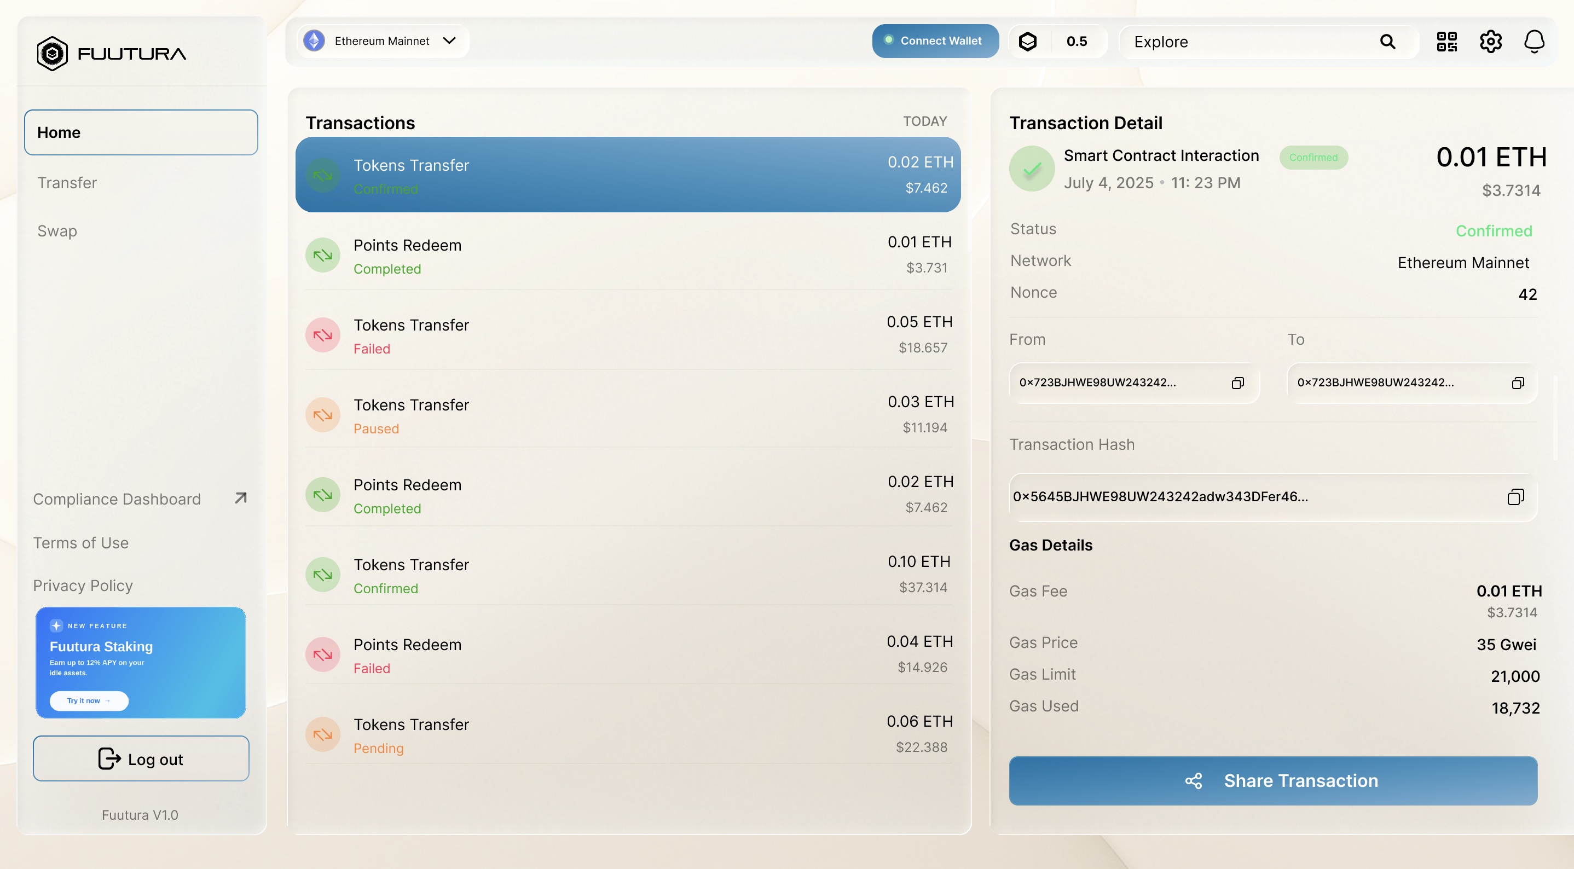Image resolution: width=1574 pixels, height=869 pixels.
Task: Open settings via the gear icon
Action: click(x=1490, y=42)
